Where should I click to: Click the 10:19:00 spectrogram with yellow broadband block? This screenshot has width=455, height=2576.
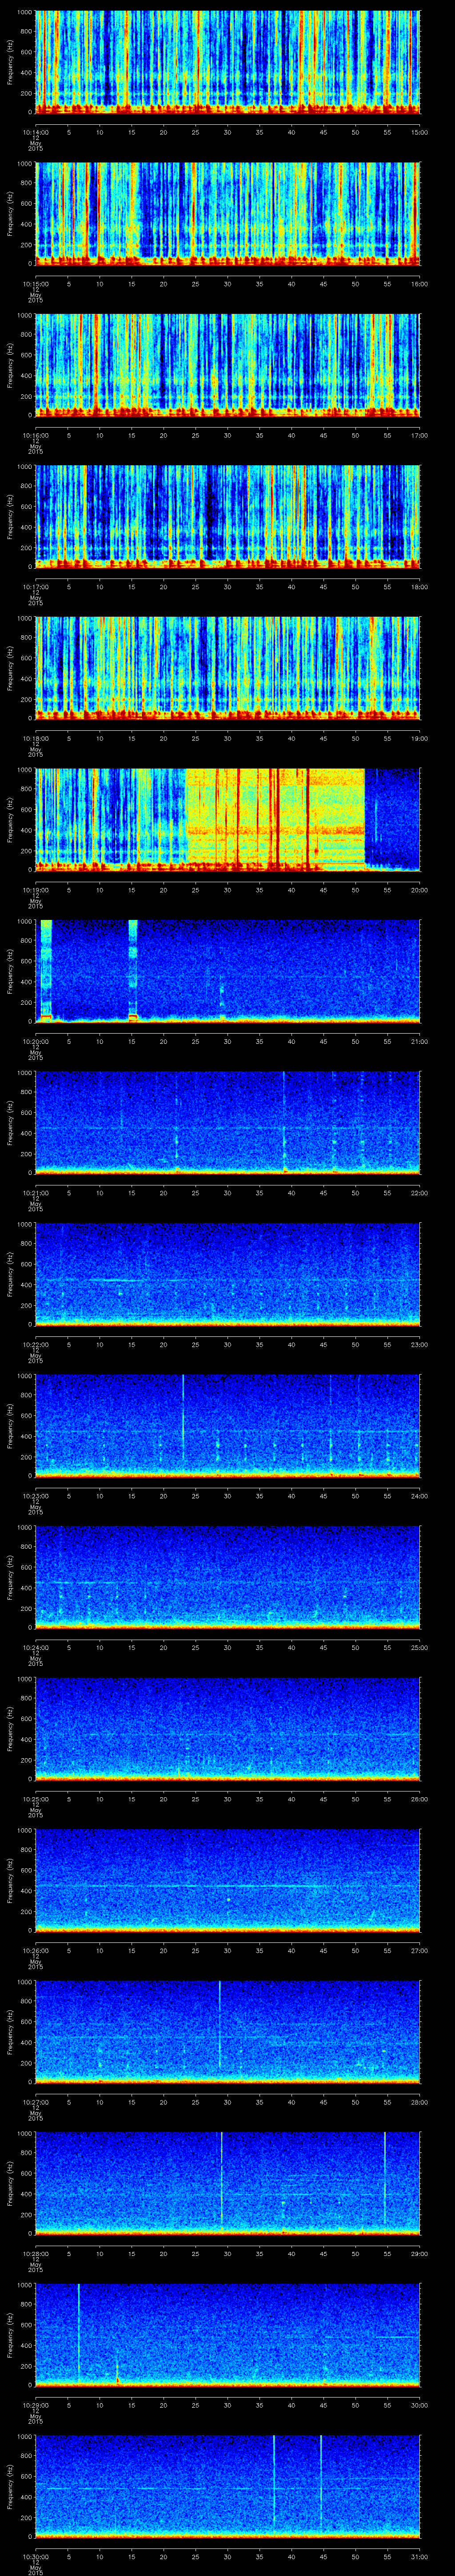point(228,819)
